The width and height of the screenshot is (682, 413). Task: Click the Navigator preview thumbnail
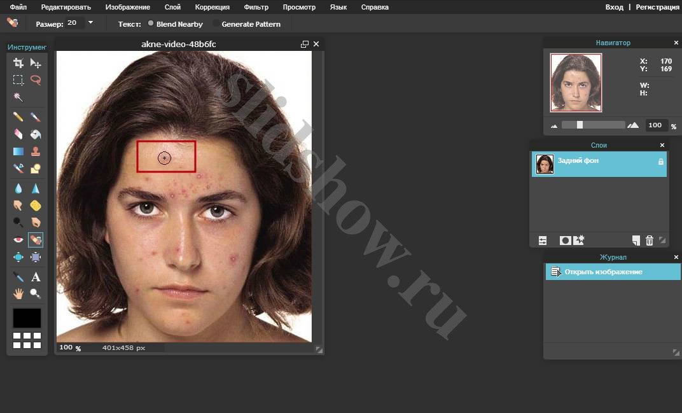[x=576, y=82]
